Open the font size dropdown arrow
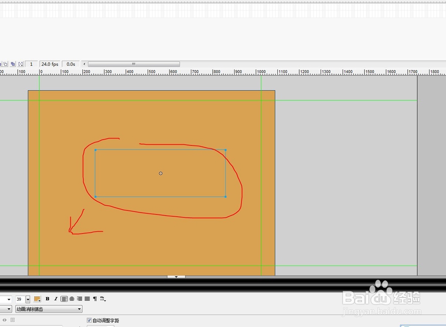The height and width of the screenshot is (327, 446). point(28,299)
